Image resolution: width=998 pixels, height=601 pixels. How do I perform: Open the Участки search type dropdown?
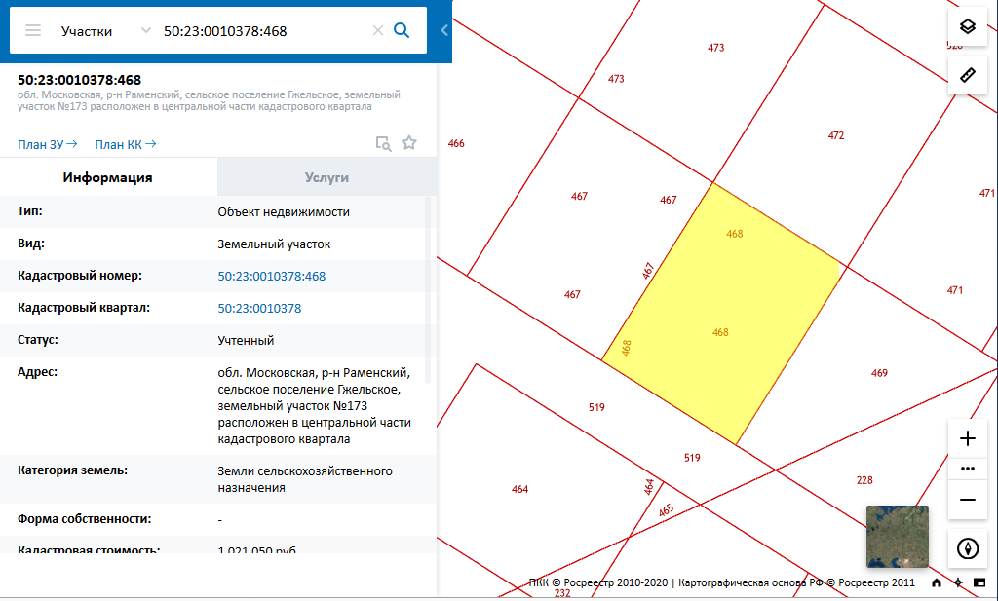click(105, 31)
